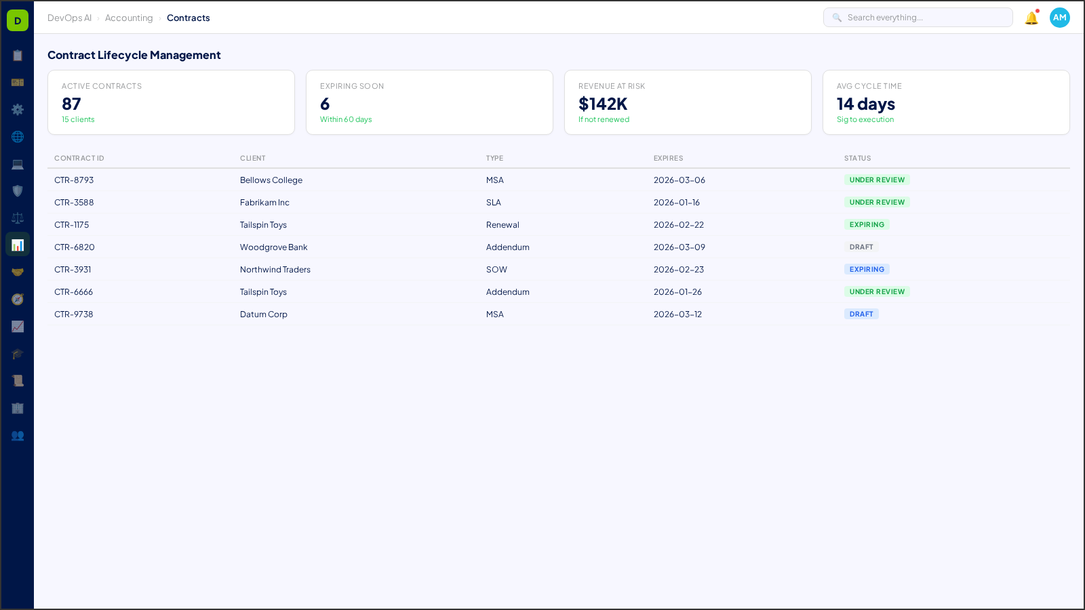Select the clipboard icon in the sidebar

click(x=18, y=56)
